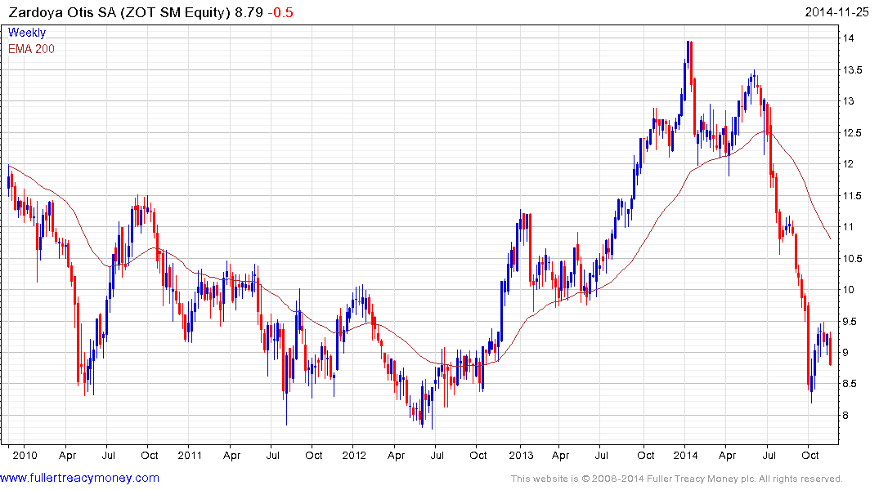Image resolution: width=879 pixels, height=490 pixels.
Task: Click the 2010 year label on time axis
Action: click(25, 455)
